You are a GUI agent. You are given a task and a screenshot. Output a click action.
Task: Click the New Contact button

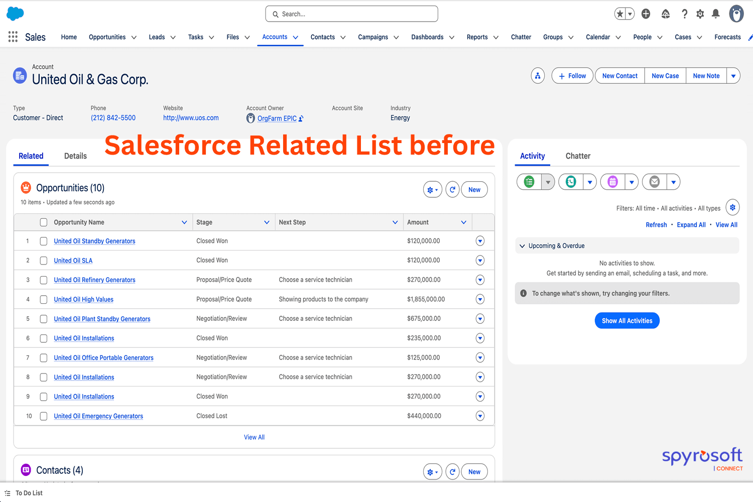tap(620, 76)
